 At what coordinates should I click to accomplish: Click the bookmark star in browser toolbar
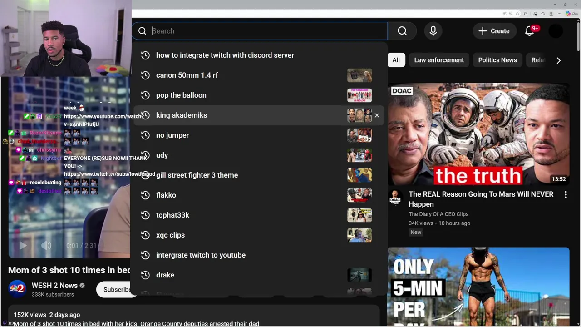pos(517,14)
